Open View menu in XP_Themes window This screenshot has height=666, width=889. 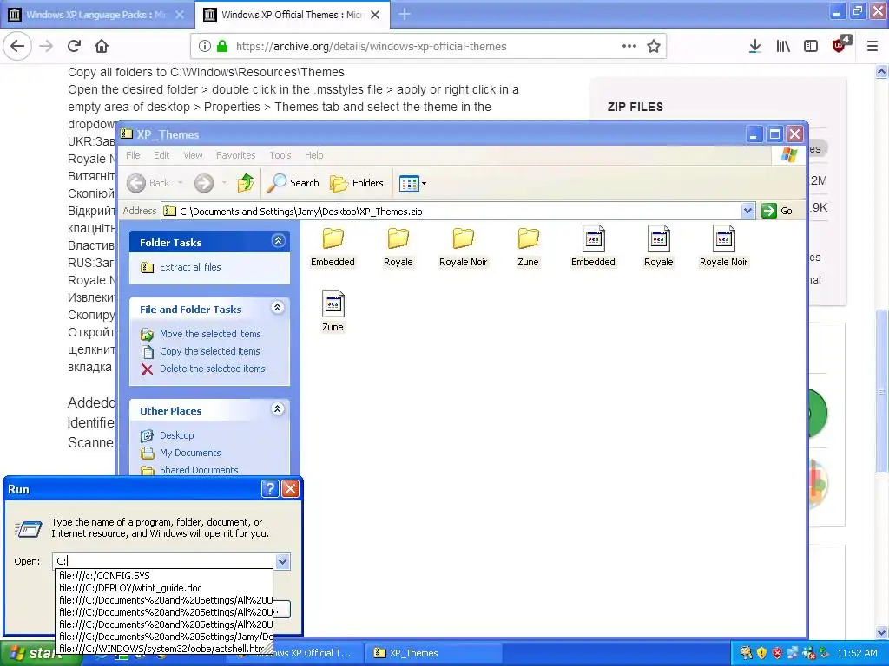click(193, 155)
